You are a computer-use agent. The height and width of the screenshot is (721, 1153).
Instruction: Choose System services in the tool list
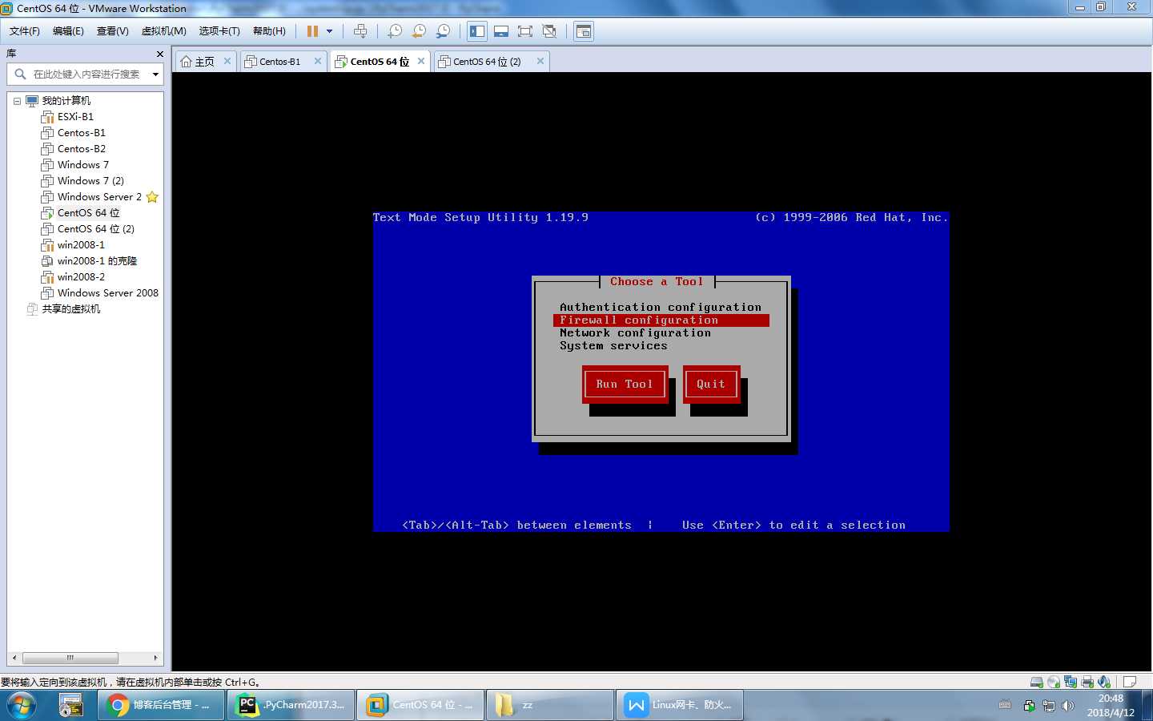(x=613, y=346)
